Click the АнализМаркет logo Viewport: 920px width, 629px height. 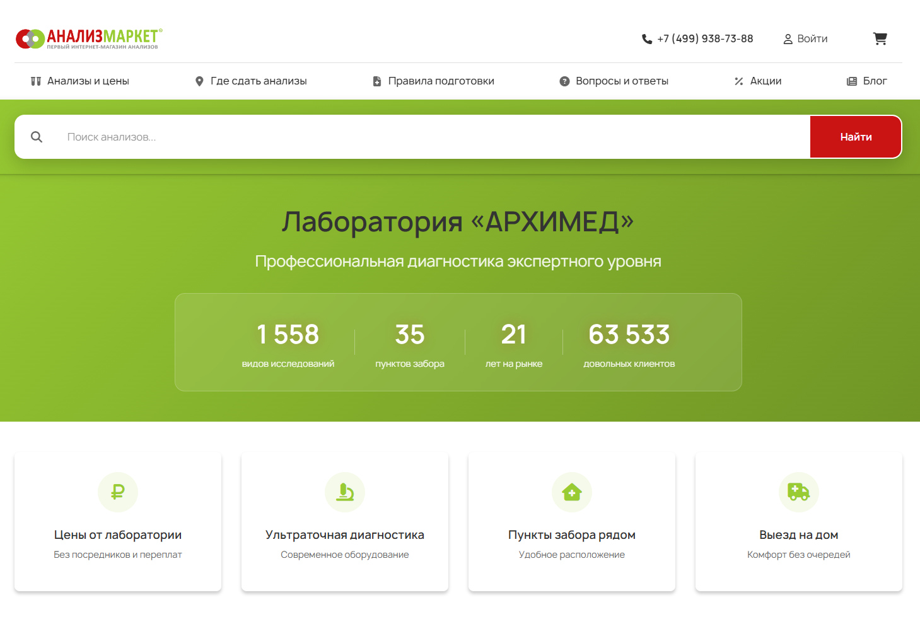pyautogui.click(x=89, y=39)
